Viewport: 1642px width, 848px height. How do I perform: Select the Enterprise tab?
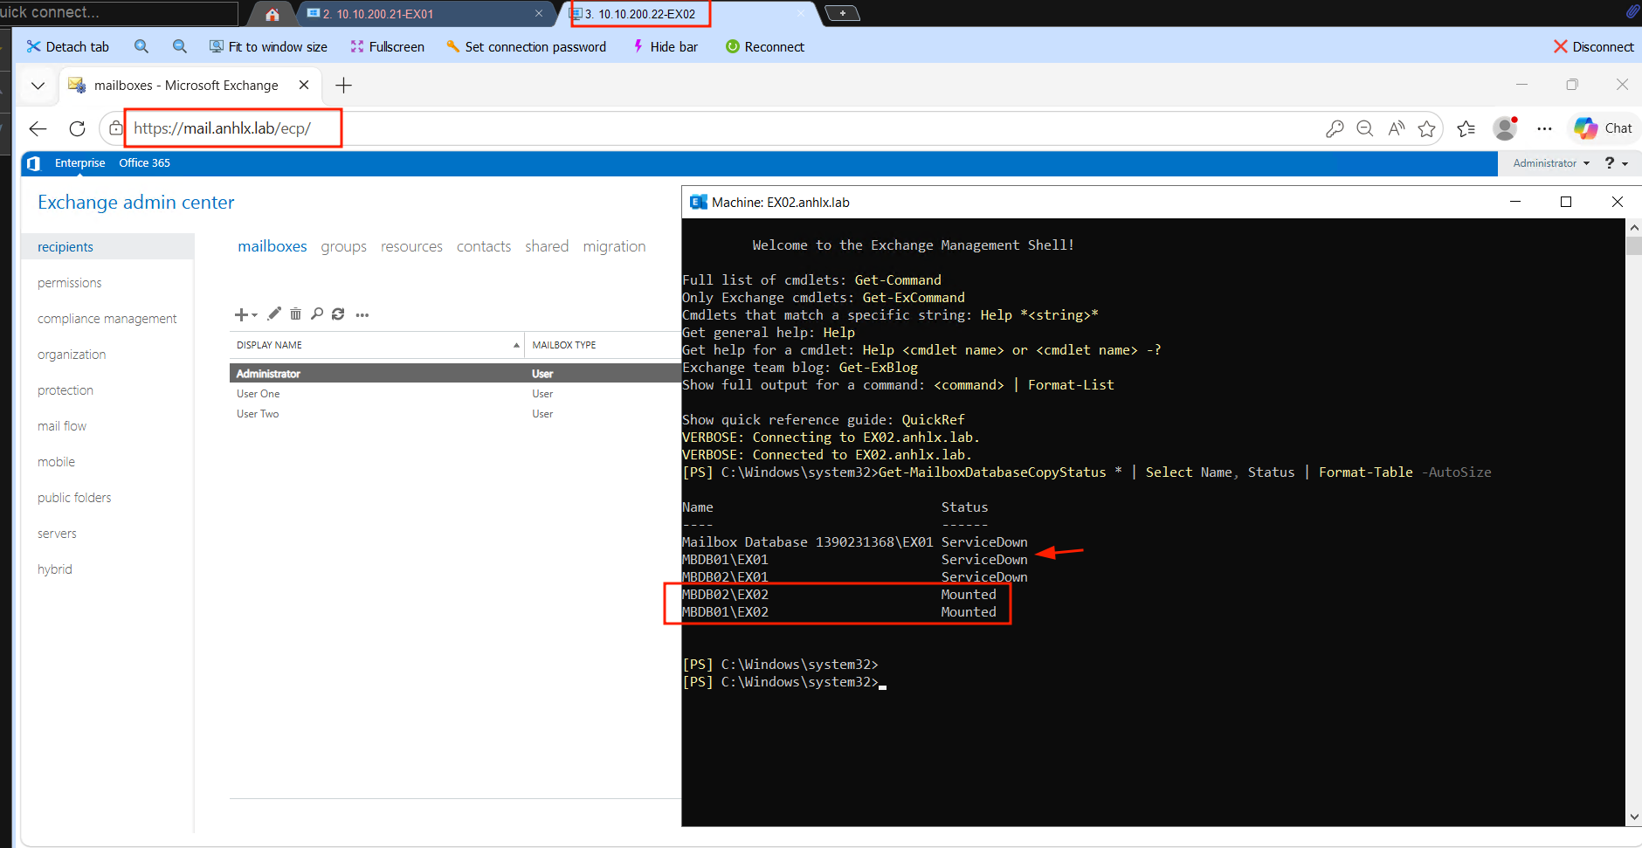coord(79,163)
